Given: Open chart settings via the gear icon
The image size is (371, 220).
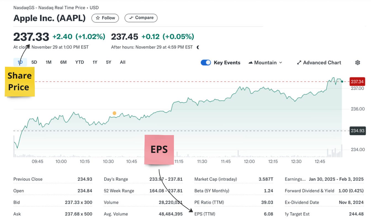Looking at the screenshot, I should (357, 63).
